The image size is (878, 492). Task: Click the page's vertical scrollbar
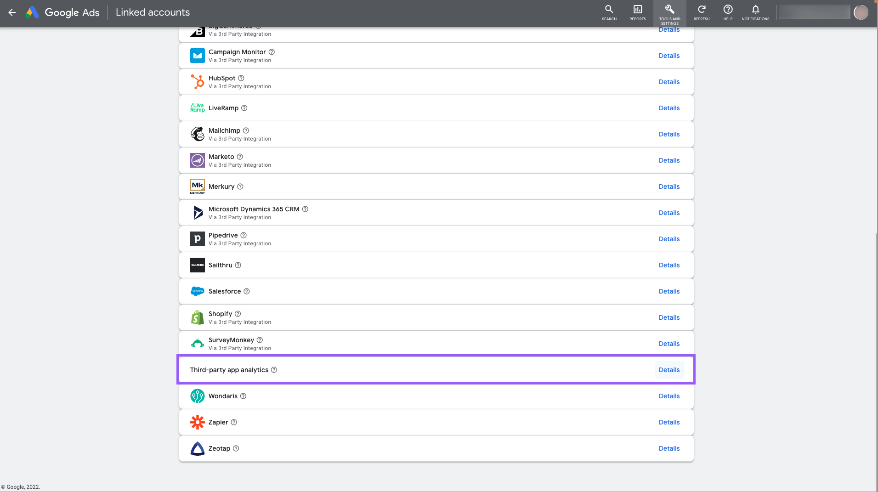click(876, 361)
